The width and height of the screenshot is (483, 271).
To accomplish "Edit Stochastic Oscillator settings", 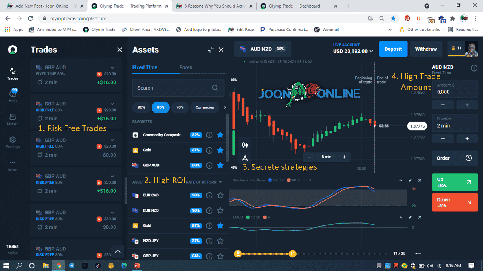I will [410, 180].
